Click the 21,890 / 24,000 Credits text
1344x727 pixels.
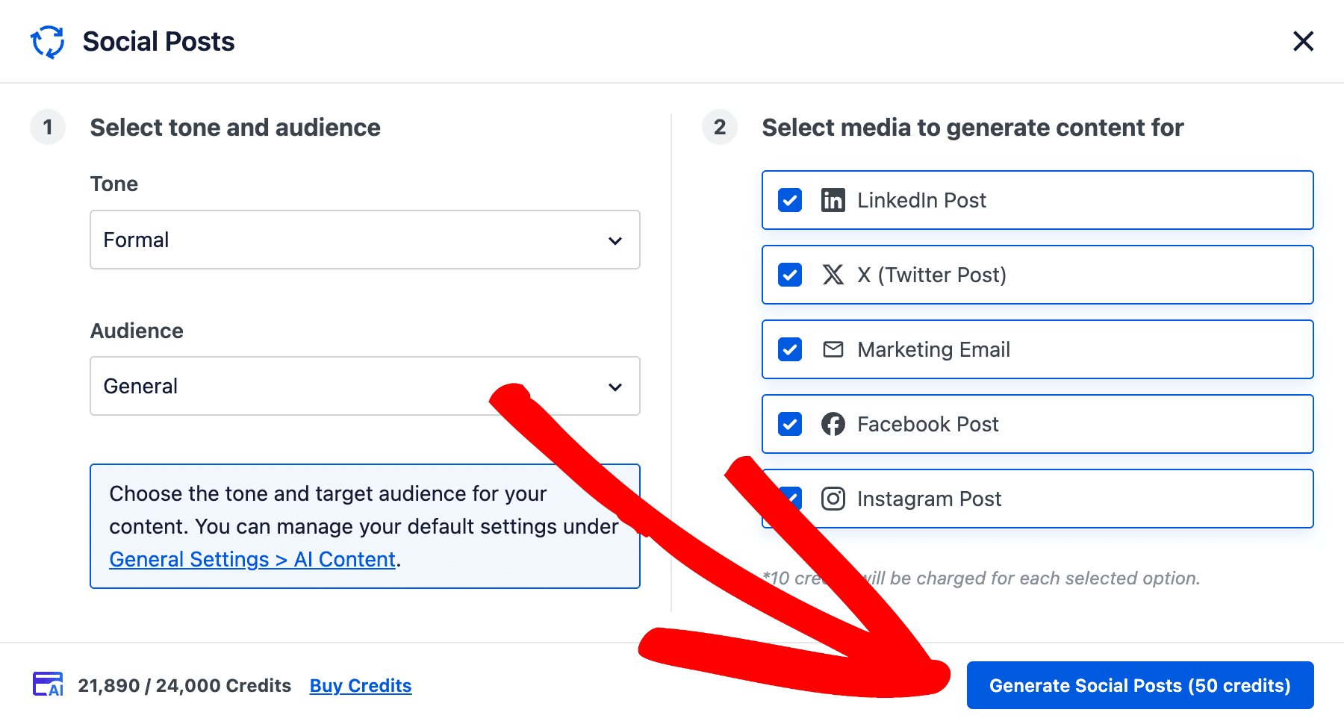[x=184, y=685]
